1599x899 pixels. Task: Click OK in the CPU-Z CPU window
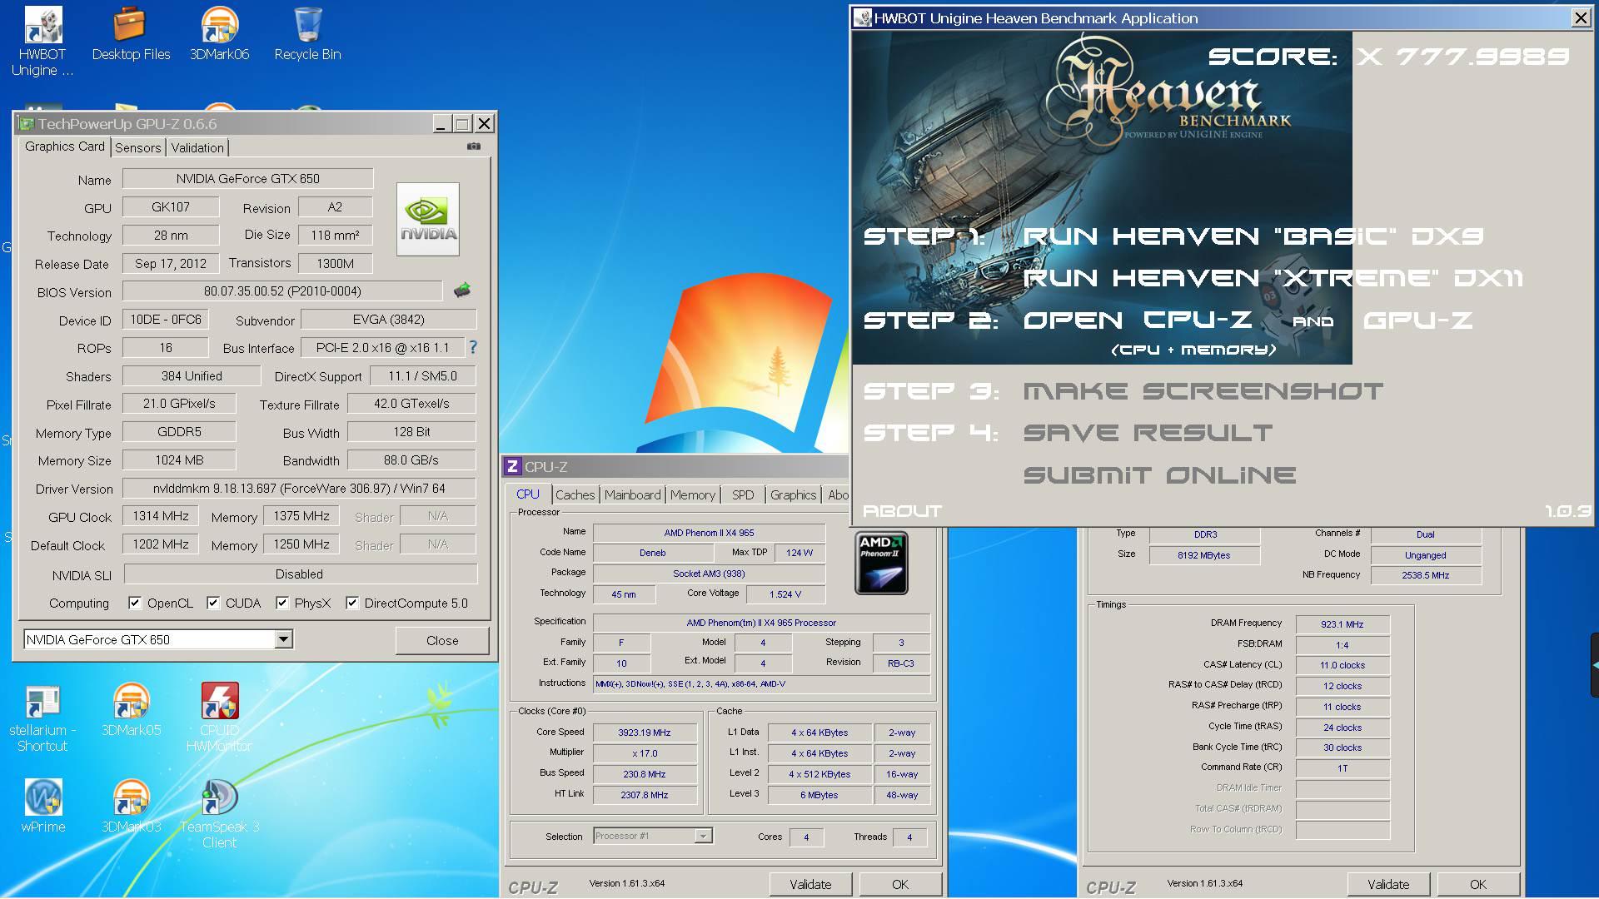coord(900,884)
